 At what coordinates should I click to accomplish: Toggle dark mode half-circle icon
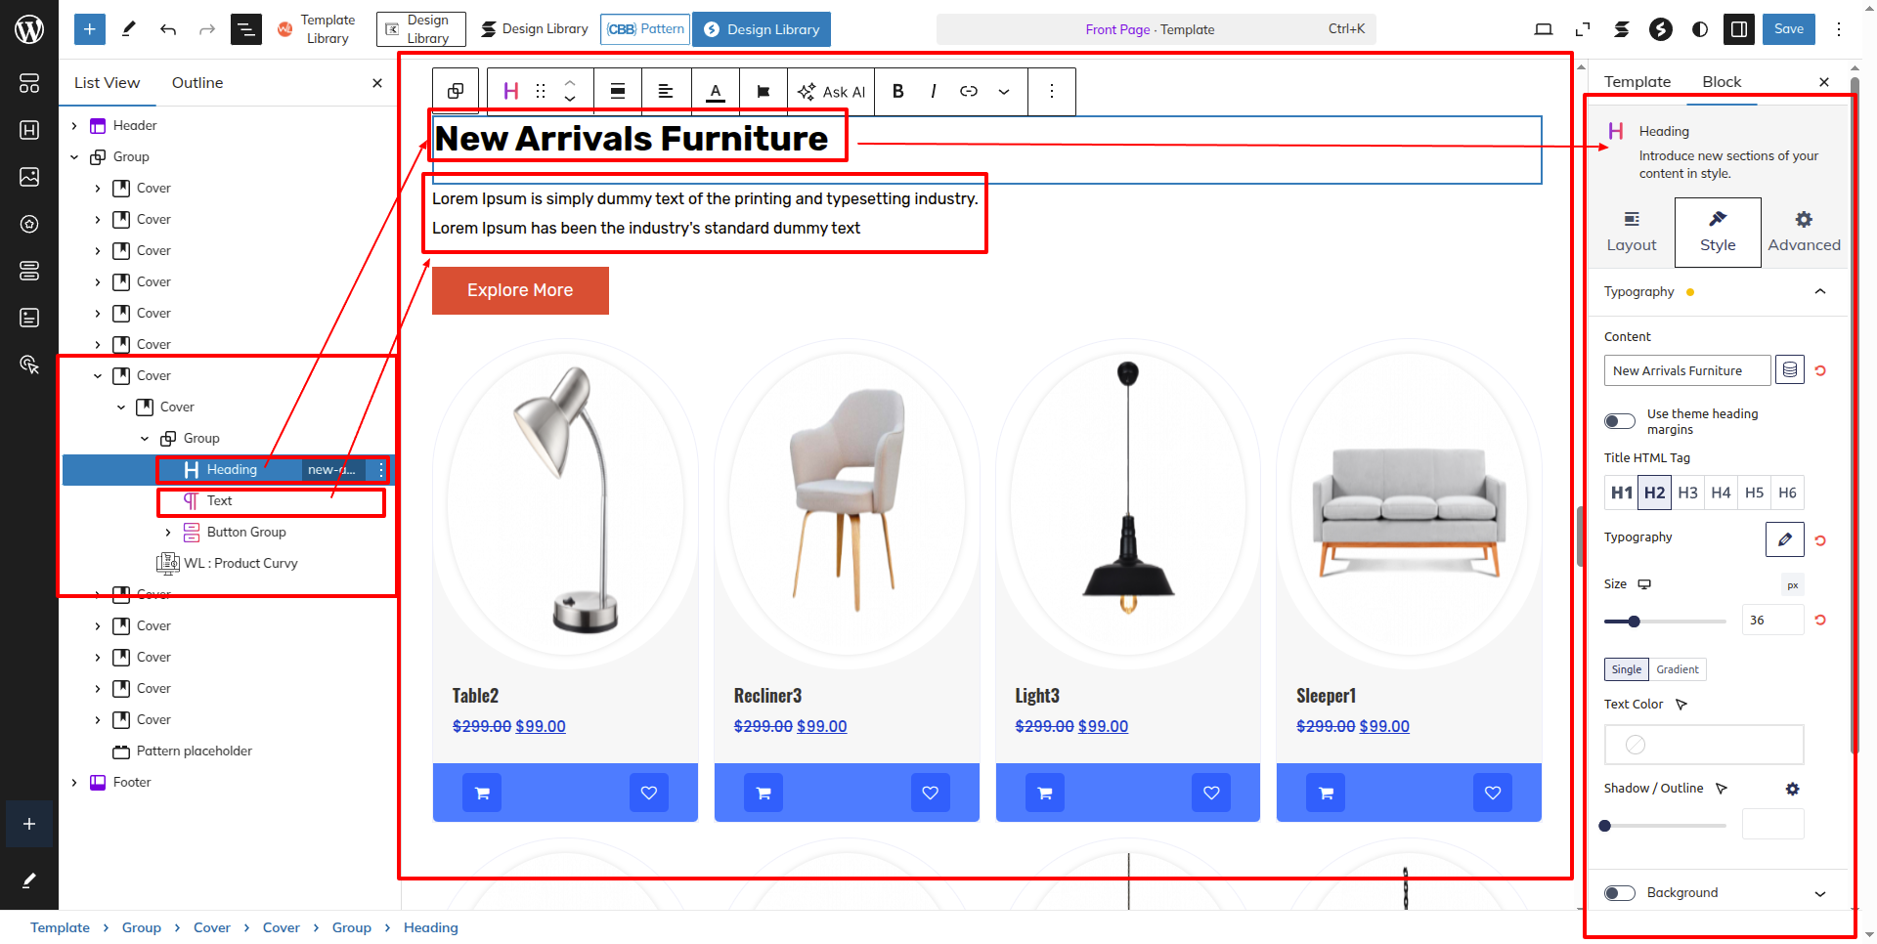point(1700,29)
